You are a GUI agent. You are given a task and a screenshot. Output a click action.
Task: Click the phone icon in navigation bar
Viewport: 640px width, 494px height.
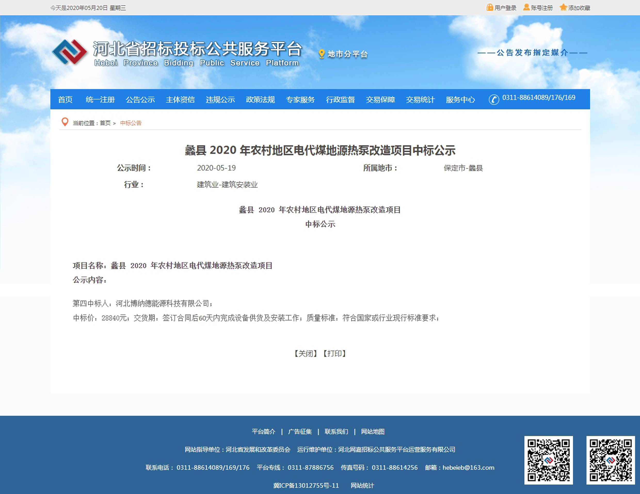coord(494,100)
